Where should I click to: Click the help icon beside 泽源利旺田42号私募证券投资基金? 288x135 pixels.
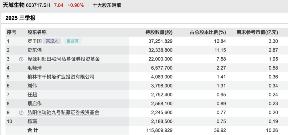tap(21, 59)
